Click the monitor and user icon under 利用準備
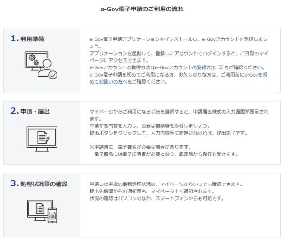This screenshot has height=241, width=285. tap(41, 65)
